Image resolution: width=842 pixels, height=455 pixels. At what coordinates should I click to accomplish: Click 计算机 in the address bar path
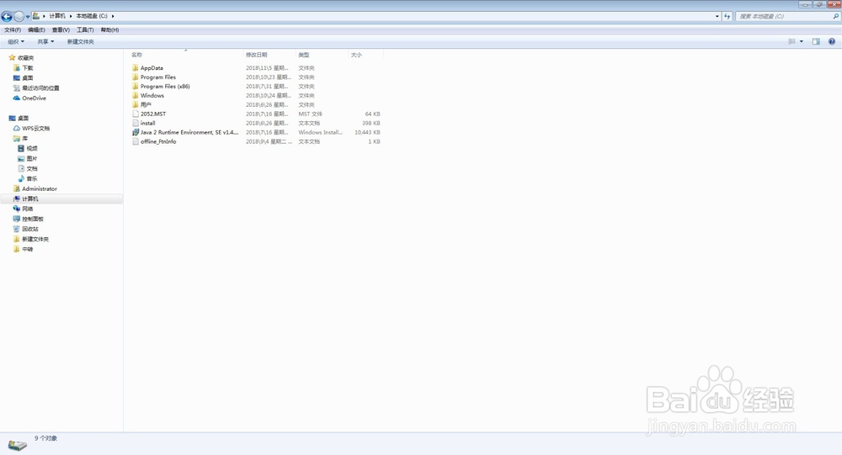(57, 16)
